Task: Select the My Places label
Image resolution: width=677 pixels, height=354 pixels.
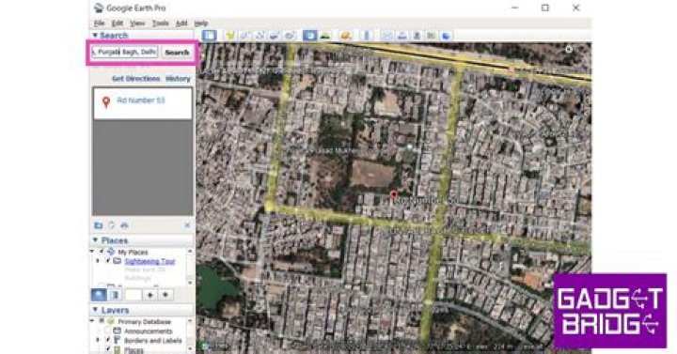Action: [x=133, y=252]
